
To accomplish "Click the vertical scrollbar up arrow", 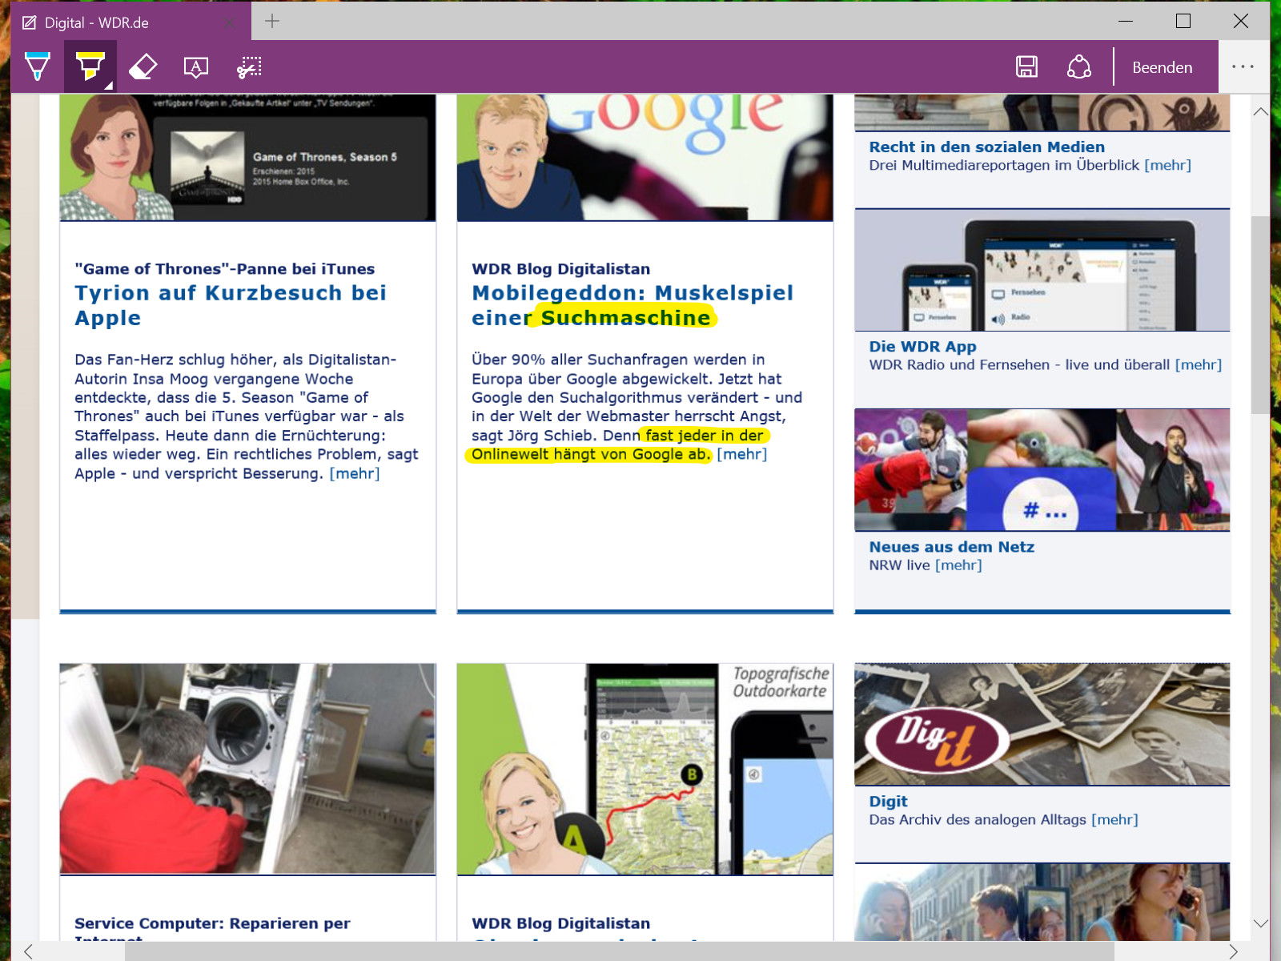I will tap(1260, 111).
